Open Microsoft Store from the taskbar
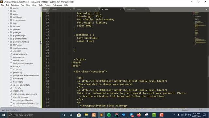Image resolution: width=209 pixels, height=118 pixels. pyautogui.click(x=79, y=115)
